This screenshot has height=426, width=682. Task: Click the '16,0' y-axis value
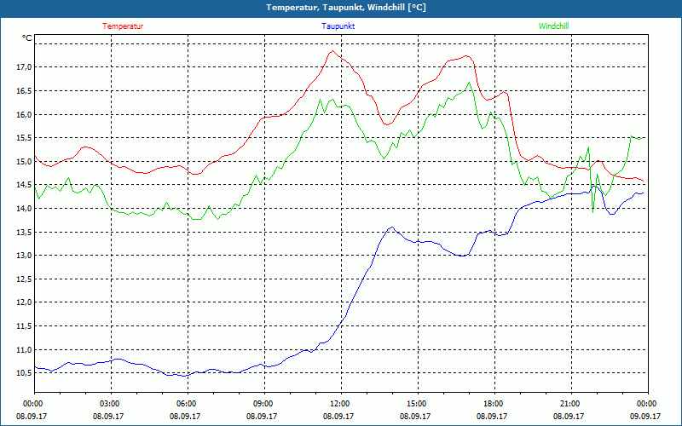24,114
